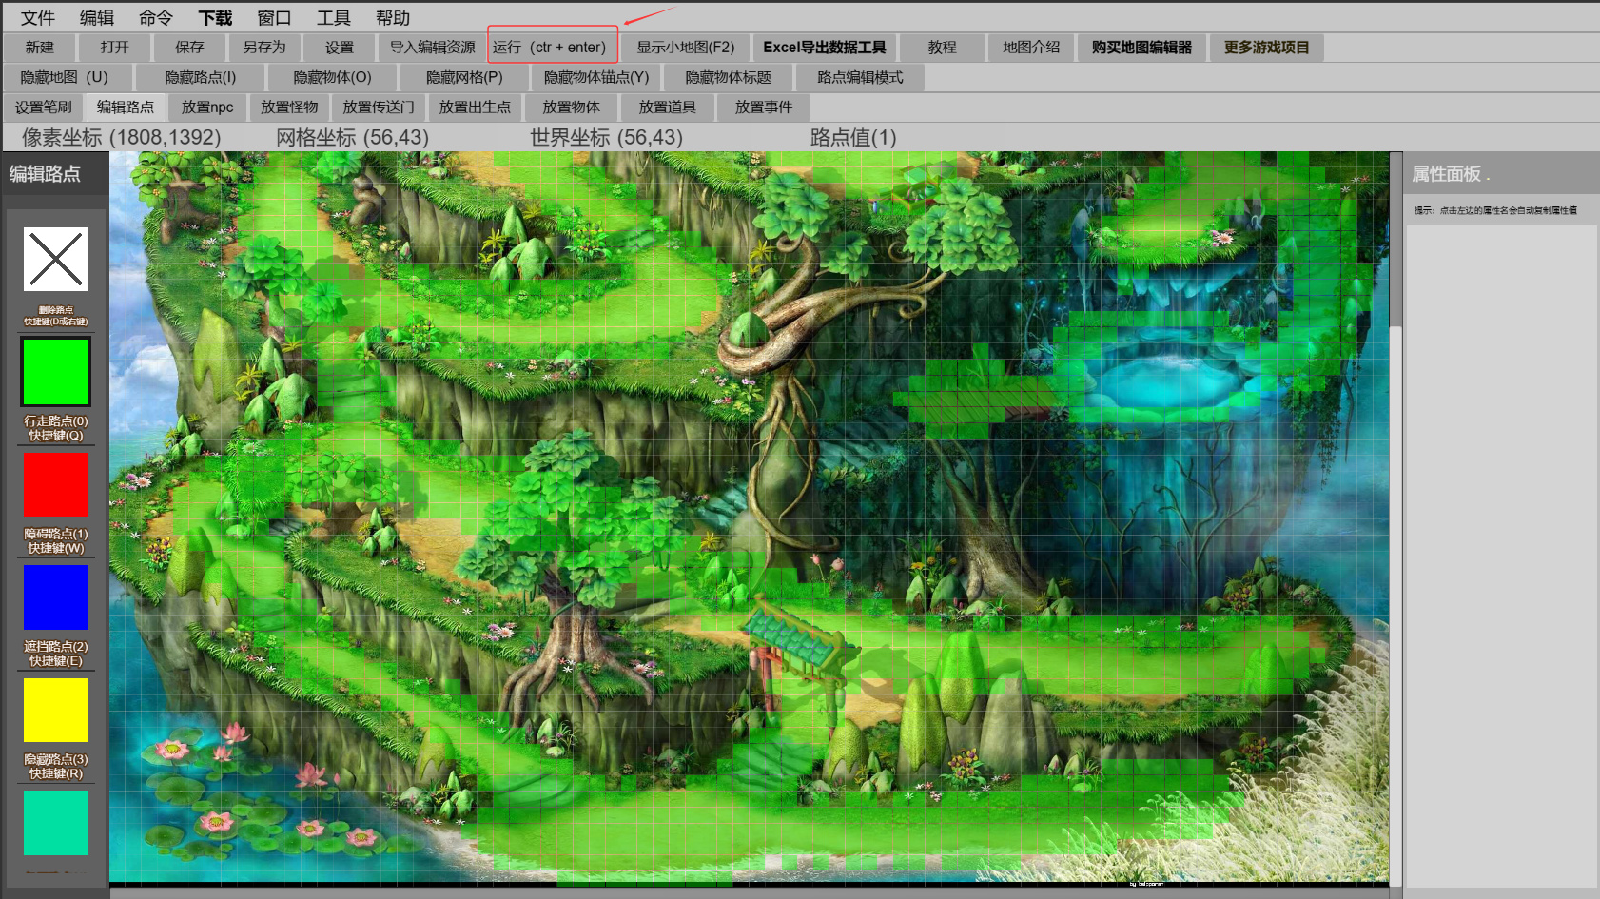The image size is (1600, 899).
Task: Open 设置 from the toolbar
Action: (x=339, y=48)
